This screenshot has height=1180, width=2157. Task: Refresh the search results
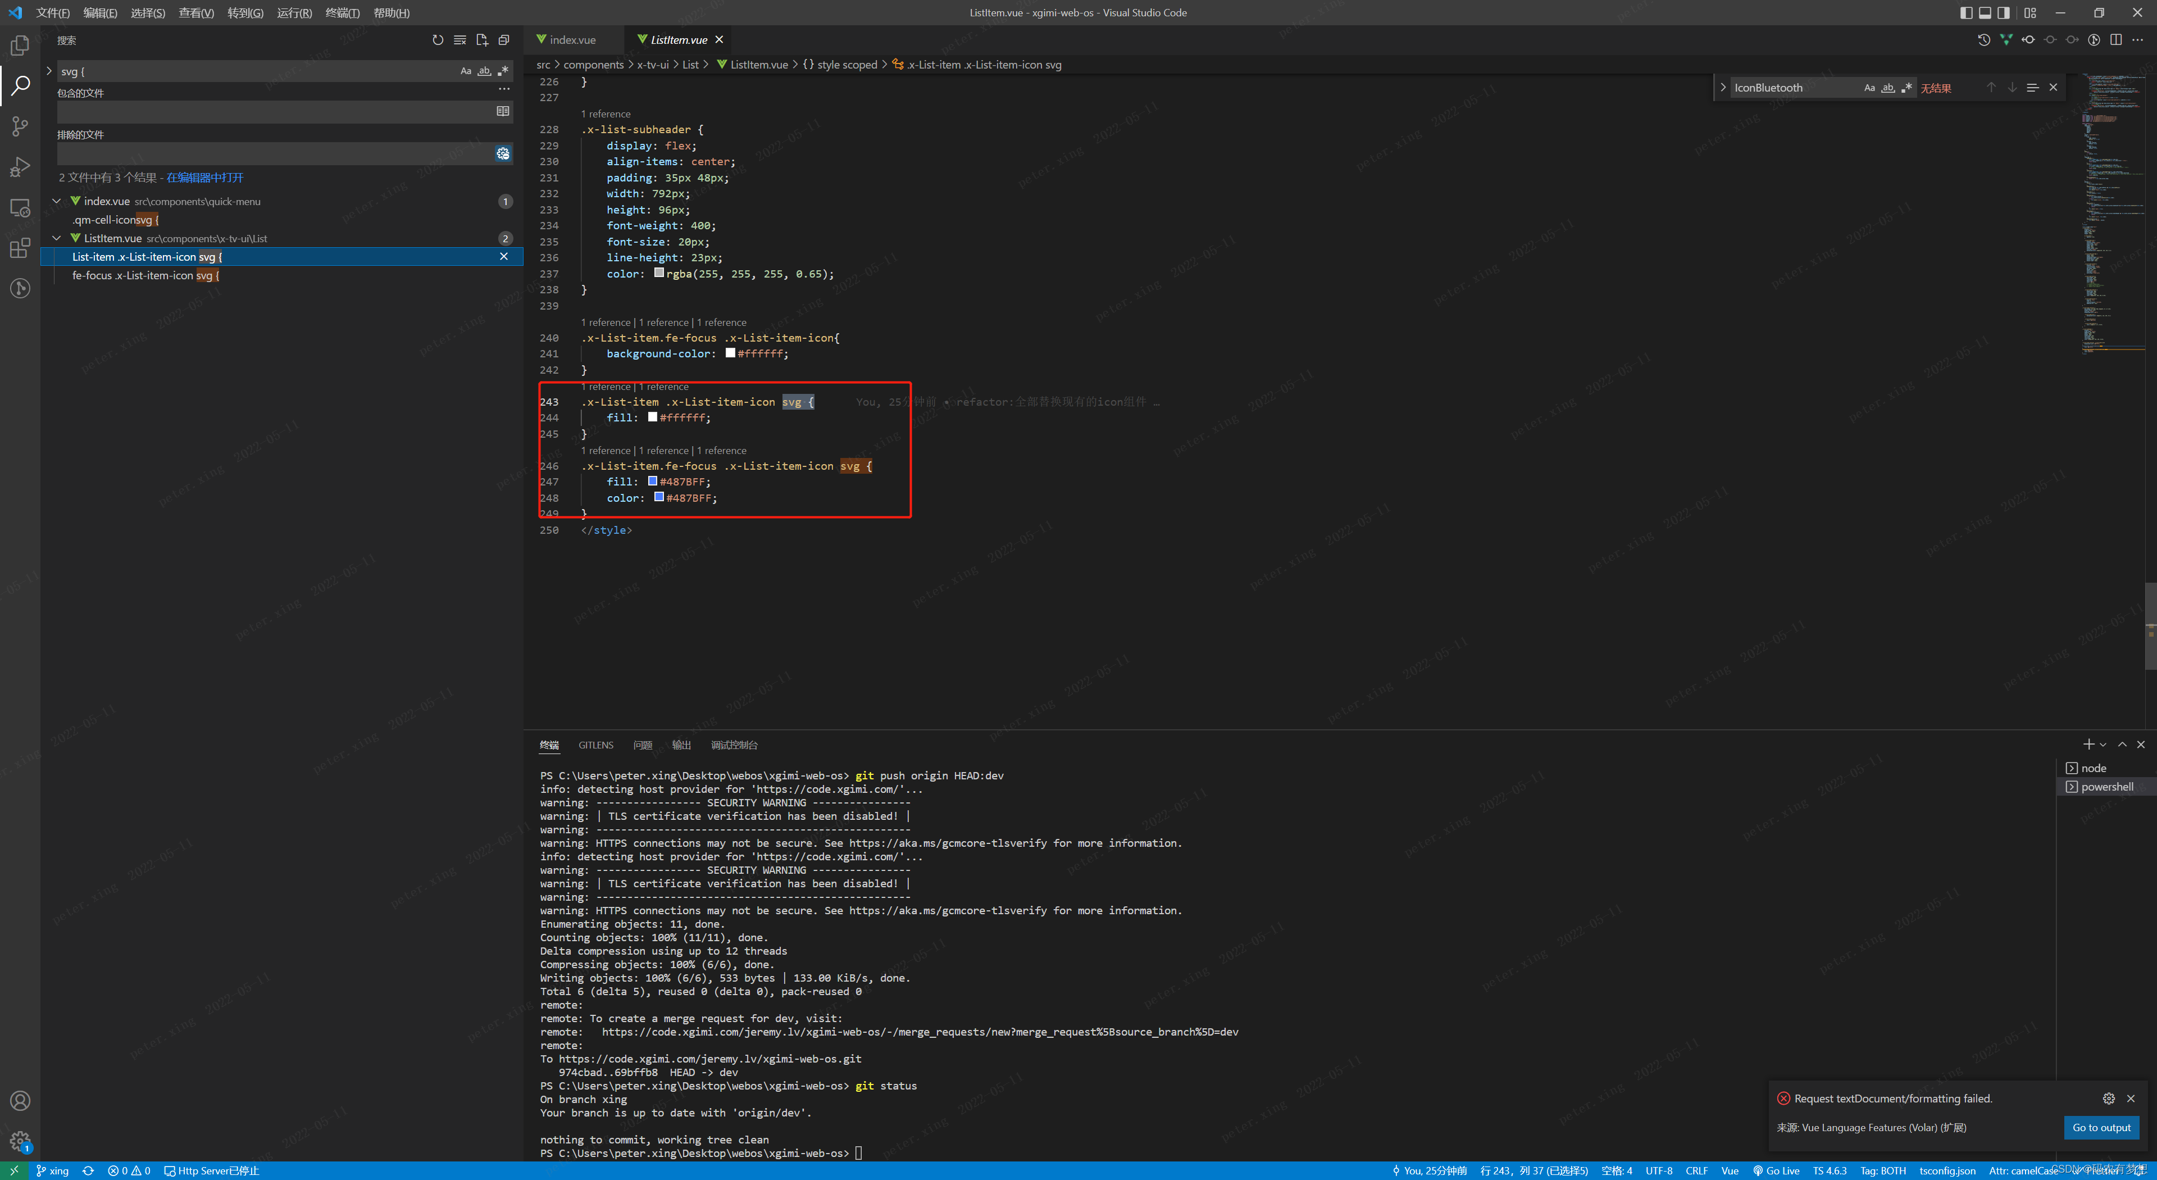click(437, 40)
